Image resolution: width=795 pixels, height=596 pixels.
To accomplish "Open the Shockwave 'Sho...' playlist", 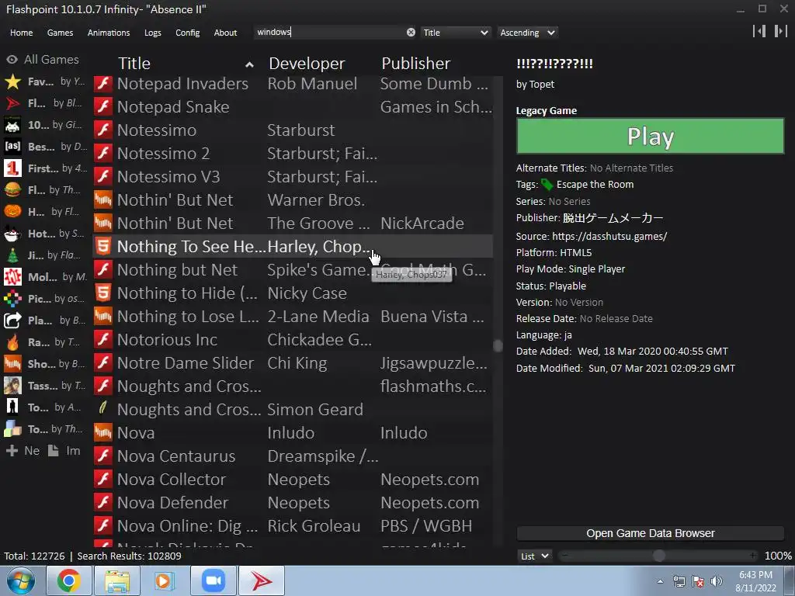I will click(x=44, y=364).
